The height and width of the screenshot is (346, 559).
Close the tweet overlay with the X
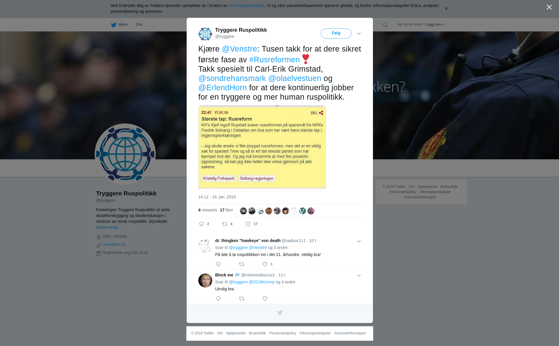point(549,7)
